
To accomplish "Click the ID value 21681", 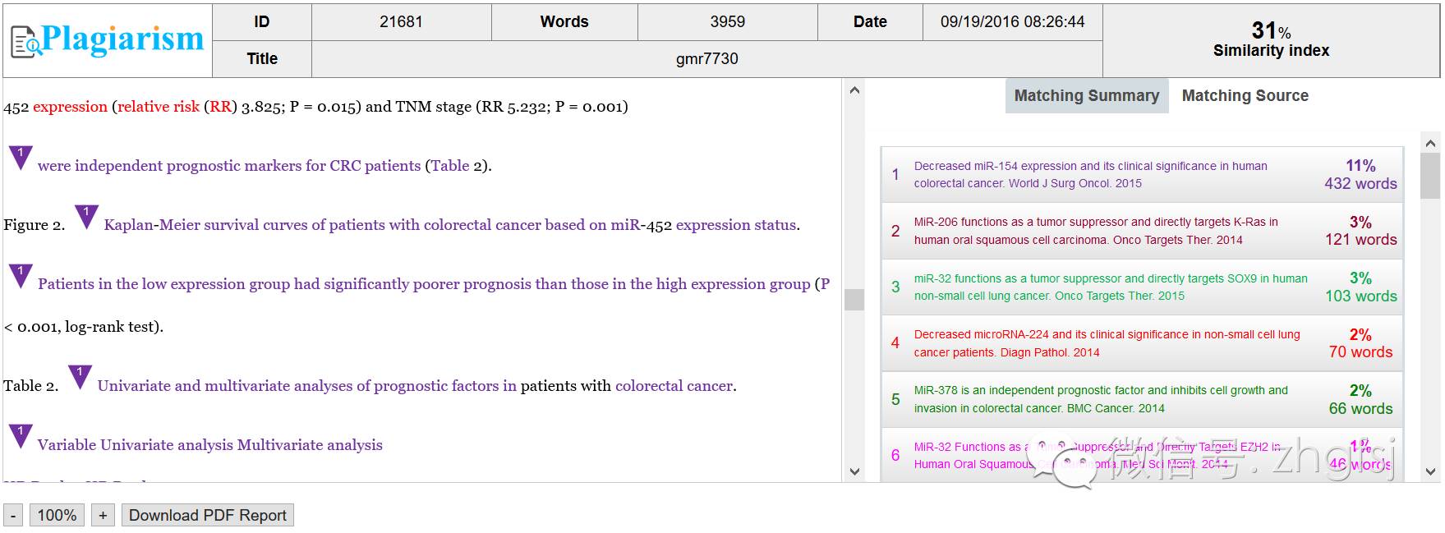I will [x=401, y=22].
